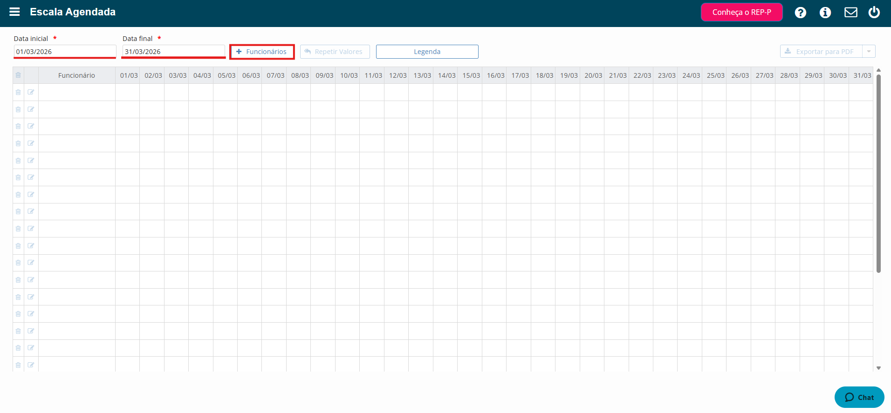Open the envelope messages icon
891x413 pixels.
(850, 13)
